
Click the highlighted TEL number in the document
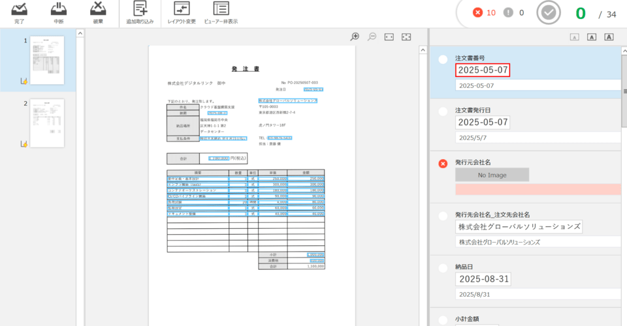point(280,138)
